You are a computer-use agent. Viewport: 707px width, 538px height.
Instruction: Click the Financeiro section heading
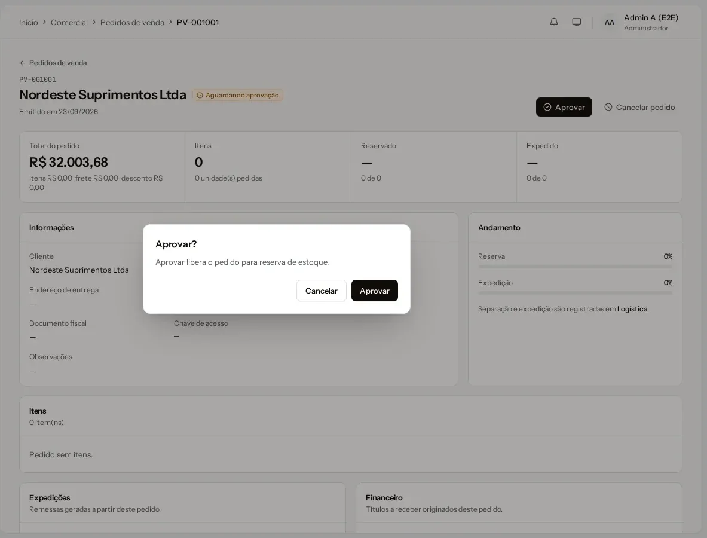click(x=384, y=497)
